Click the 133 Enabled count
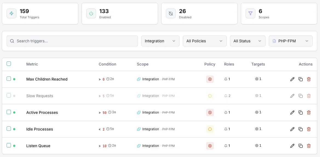320x157 pixels. coord(104,11)
